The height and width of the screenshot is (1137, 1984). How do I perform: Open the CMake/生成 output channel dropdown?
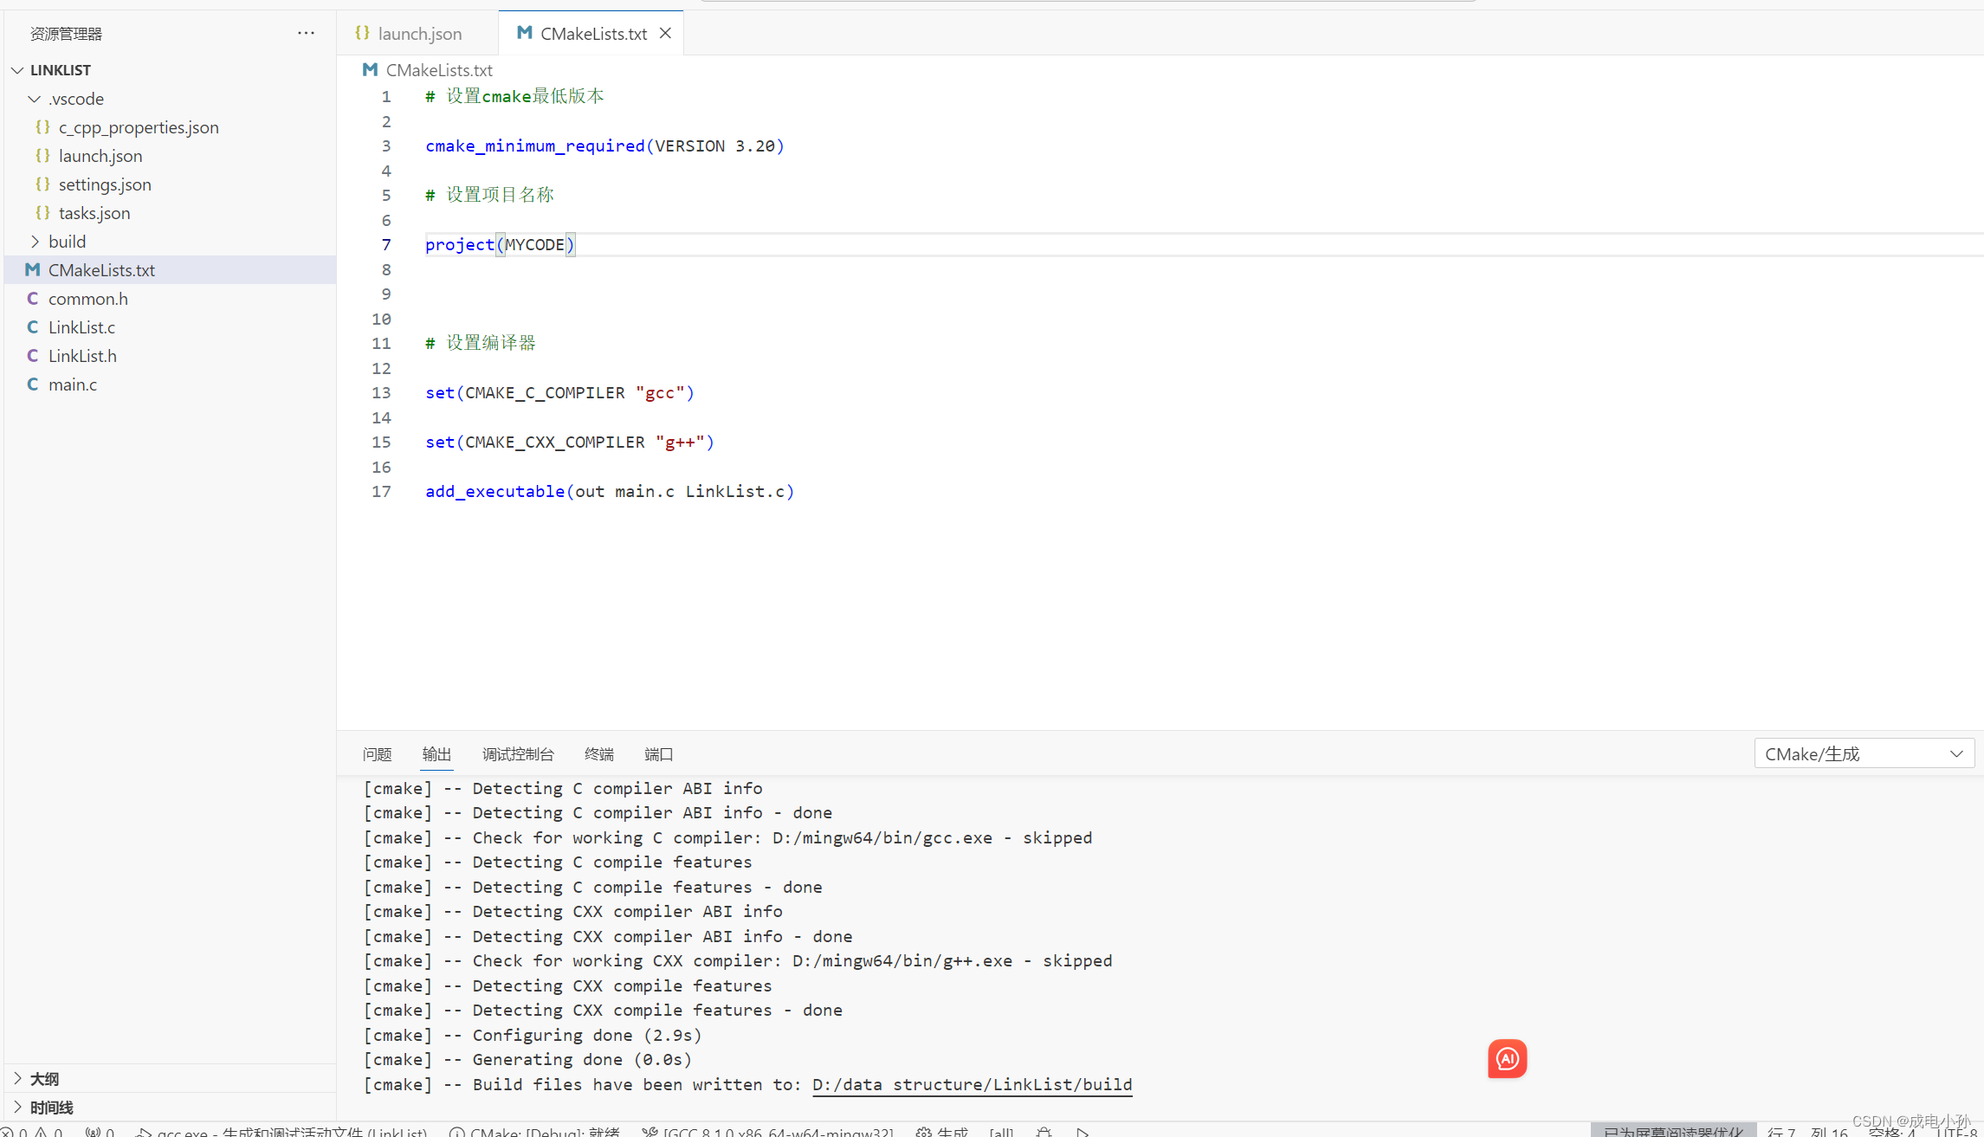pyautogui.click(x=1864, y=753)
